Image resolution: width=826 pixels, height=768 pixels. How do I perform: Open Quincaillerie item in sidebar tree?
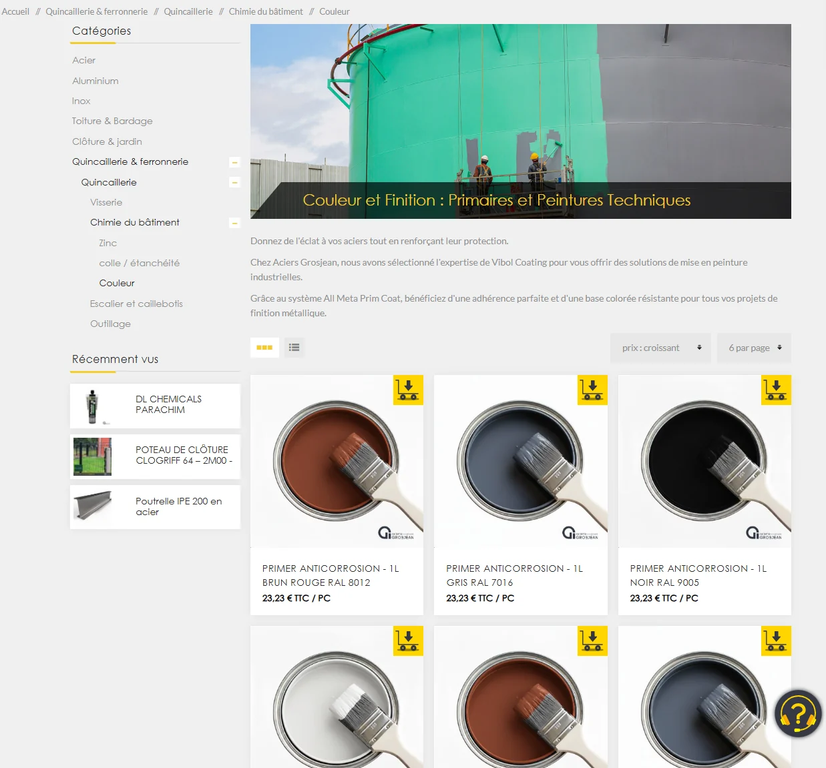click(109, 182)
